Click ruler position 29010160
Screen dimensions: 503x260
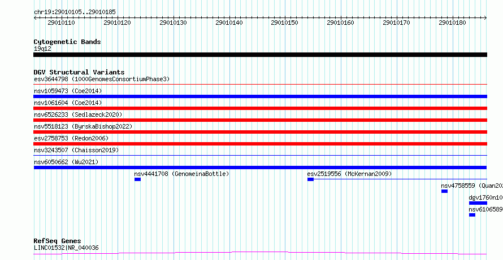point(340,23)
